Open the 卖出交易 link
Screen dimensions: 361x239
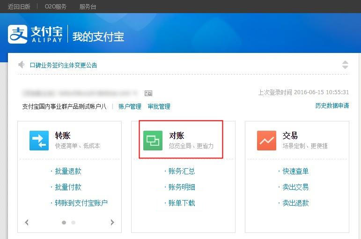tap(295, 187)
